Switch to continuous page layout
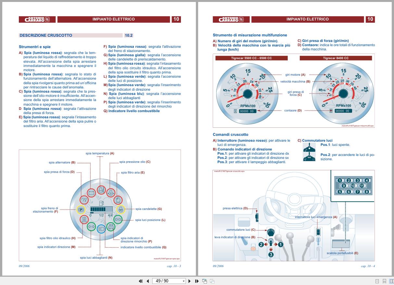This screenshot has width=394, height=285. [x=384, y=281]
